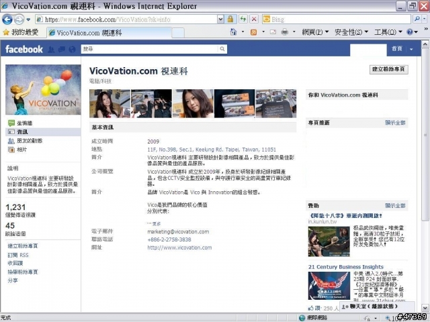The width and height of the screenshot is (430, 322).
Task: Click the IE Home toolbar icon
Action: click(233, 32)
